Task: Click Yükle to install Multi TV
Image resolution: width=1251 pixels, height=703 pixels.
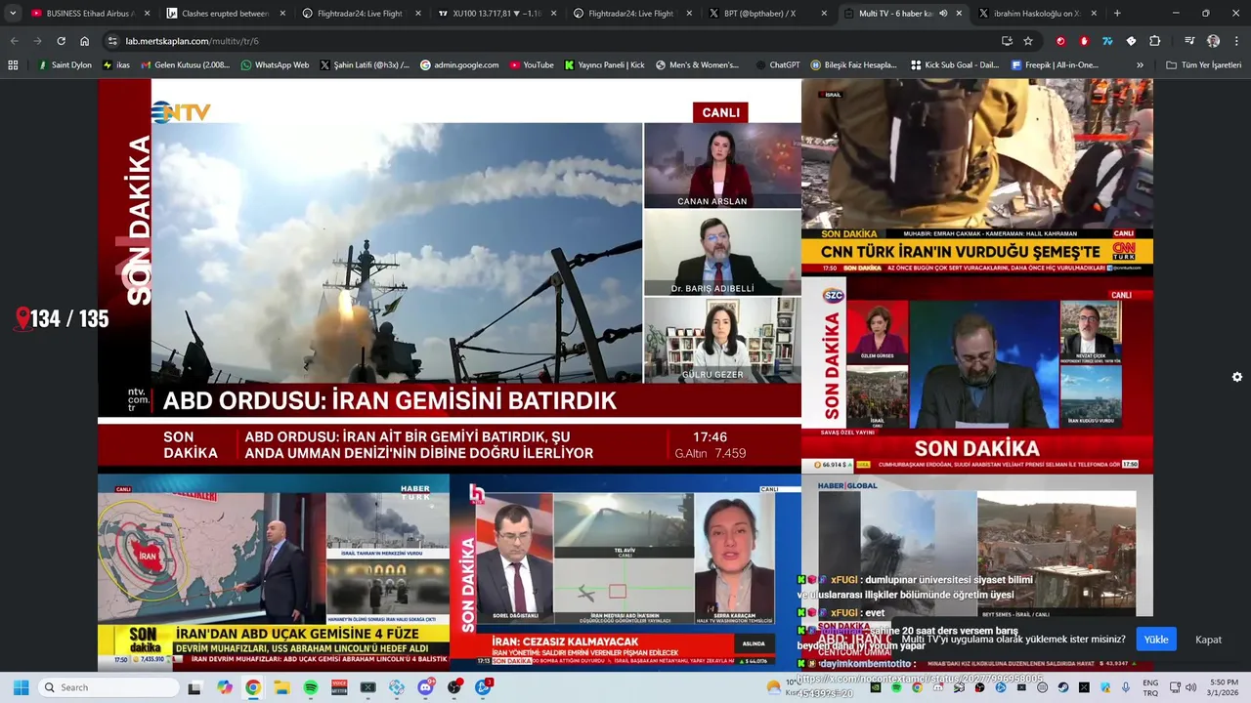Action: pyautogui.click(x=1156, y=640)
